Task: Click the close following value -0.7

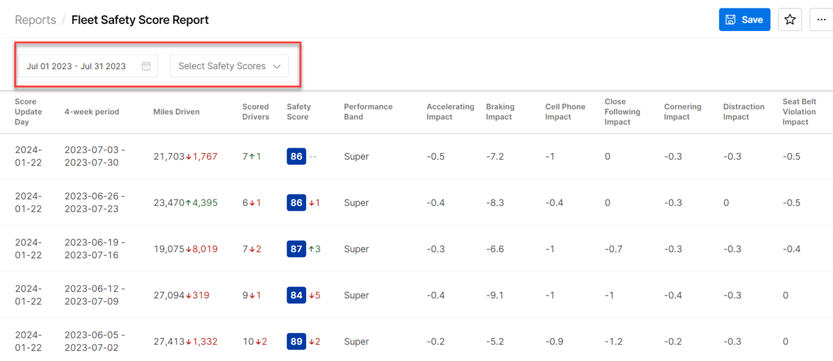Action: coord(613,249)
